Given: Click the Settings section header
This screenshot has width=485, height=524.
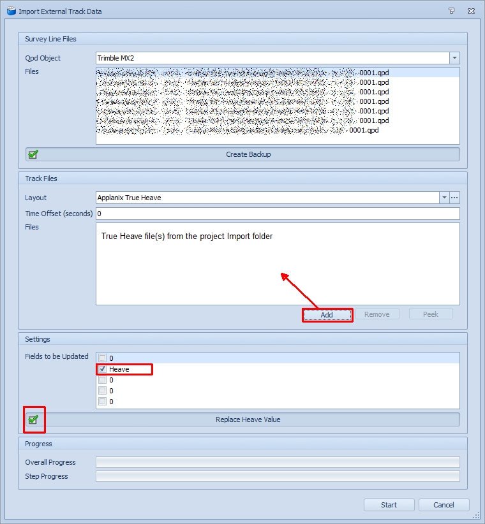Looking at the screenshot, I should coord(243,339).
